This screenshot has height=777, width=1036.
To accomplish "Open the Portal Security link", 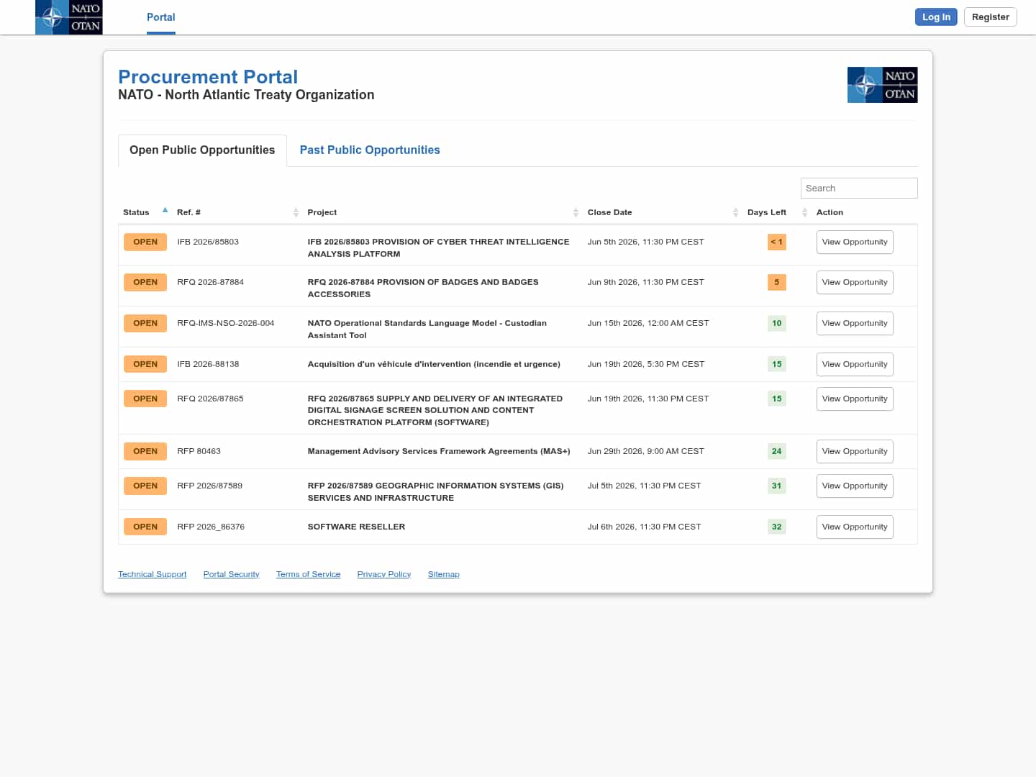I will tap(232, 574).
